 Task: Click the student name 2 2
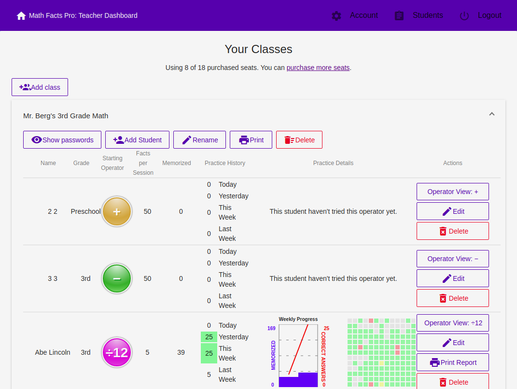[53, 211]
